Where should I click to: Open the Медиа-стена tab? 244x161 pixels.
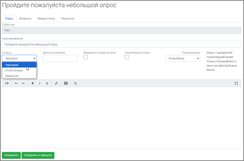pyautogui.click(x=46, y=18)
